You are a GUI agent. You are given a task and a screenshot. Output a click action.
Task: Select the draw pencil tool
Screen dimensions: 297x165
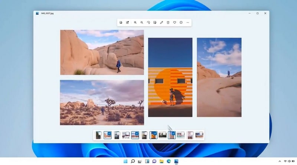[x=161, y=23]
